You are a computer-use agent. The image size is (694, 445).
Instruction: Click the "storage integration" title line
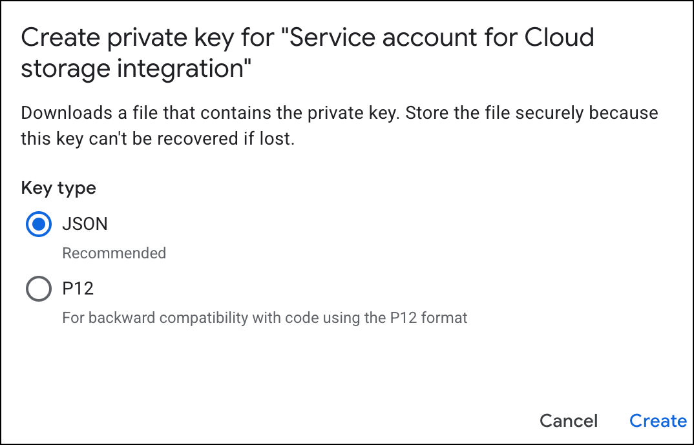click(135, 68)
